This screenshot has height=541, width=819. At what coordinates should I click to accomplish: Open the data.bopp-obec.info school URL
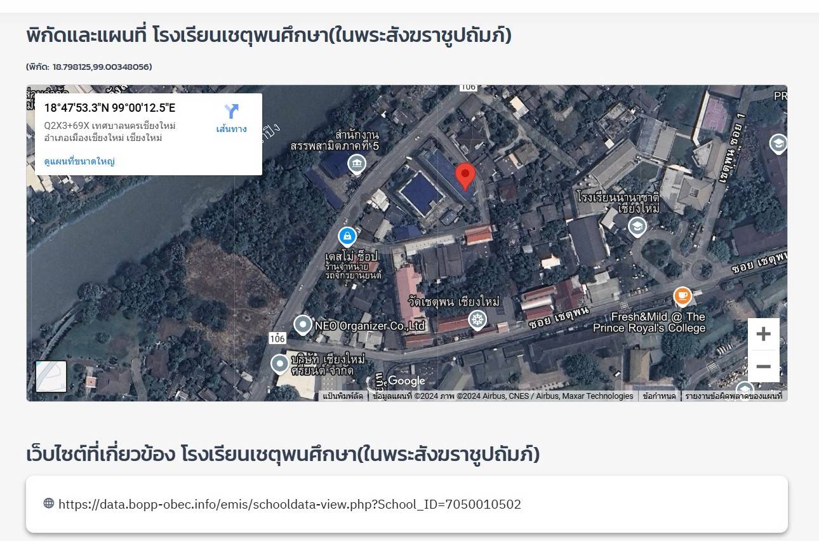click(290, 504)
